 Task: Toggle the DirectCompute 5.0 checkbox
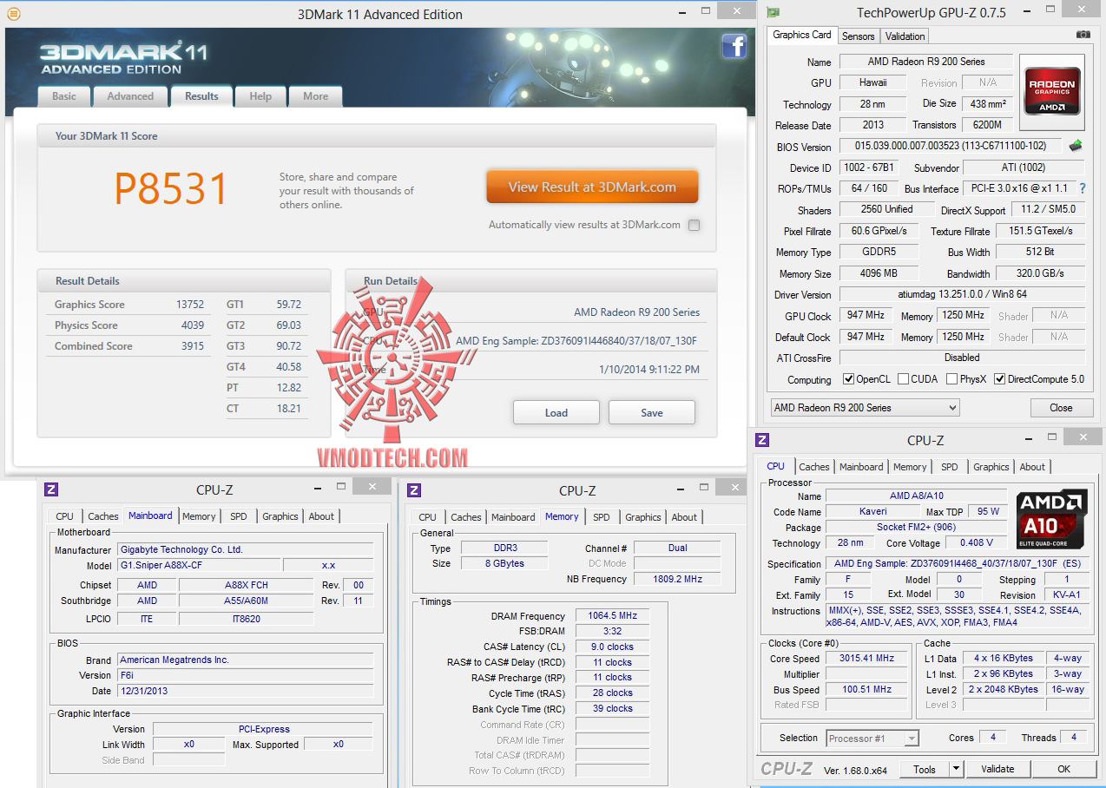pos(1000,379)
